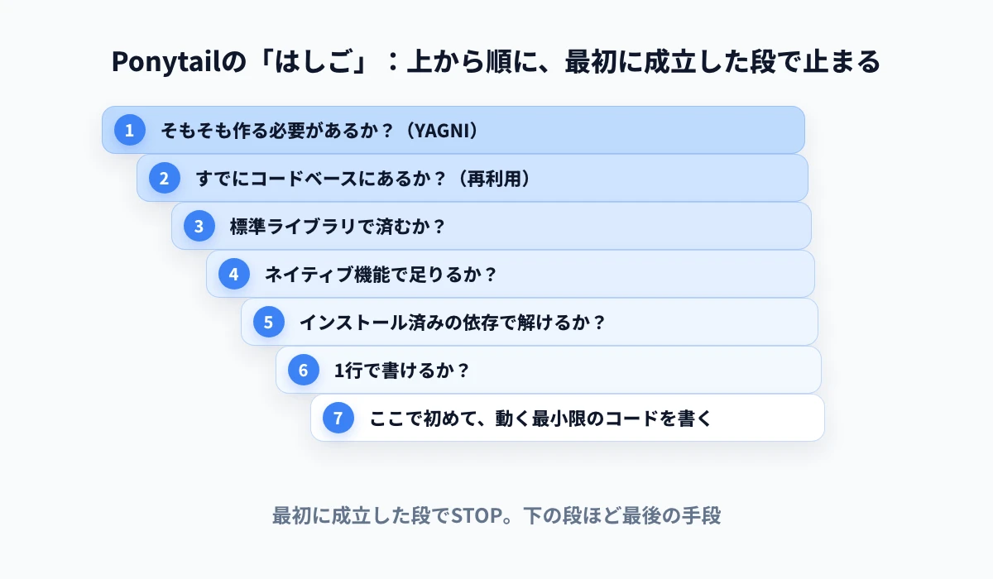Click the number 2 circle badge
This screenshot has width=993, height=579.
tap(165, 178)
